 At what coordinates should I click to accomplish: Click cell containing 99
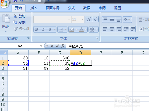tap(39, 68)
